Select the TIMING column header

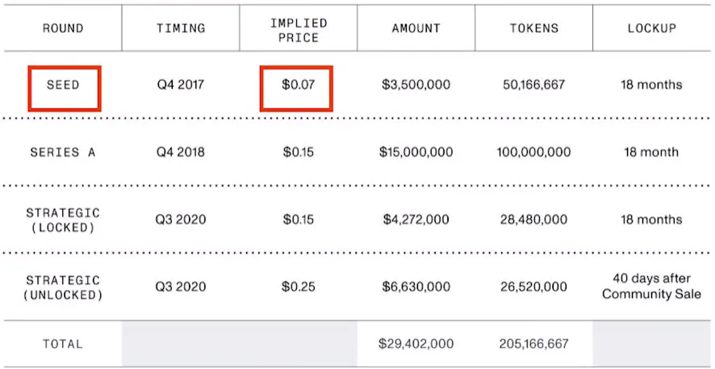click(181, 28)
